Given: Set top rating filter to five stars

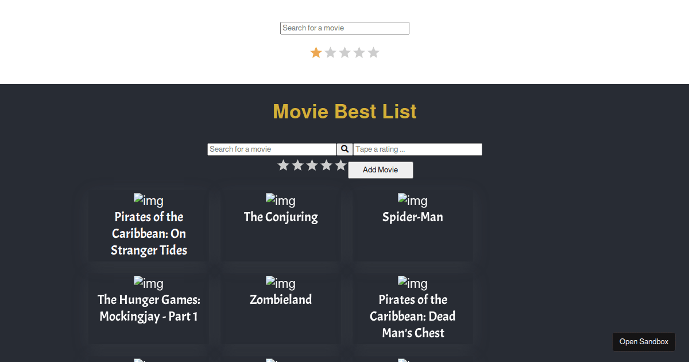Looking at the screenshot, I should tap(373, 53).
